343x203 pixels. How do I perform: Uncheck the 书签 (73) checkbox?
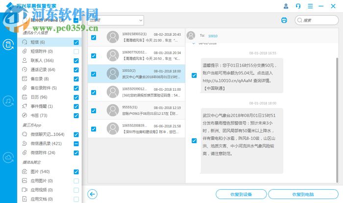coord(76,116)
